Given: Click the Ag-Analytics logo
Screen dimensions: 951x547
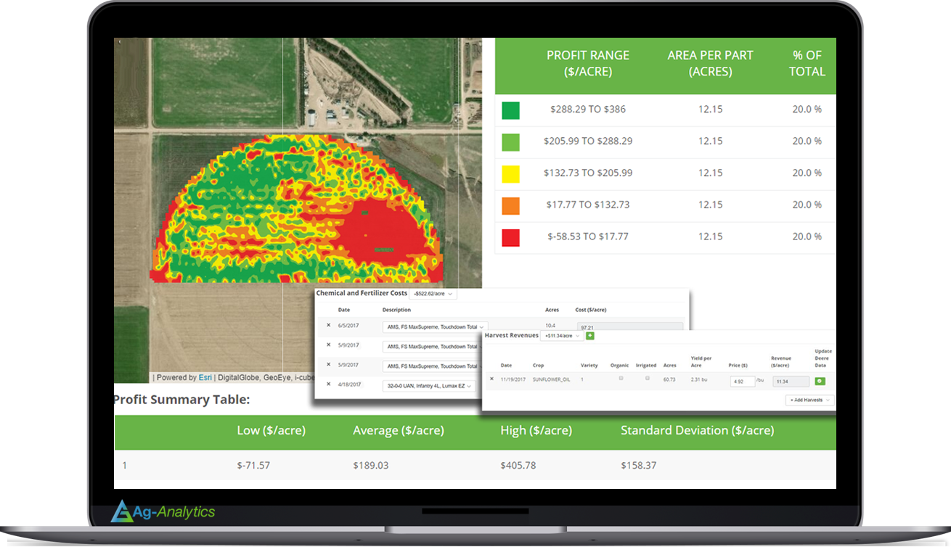Looking at the screenshot, I should tap(163, 512).
